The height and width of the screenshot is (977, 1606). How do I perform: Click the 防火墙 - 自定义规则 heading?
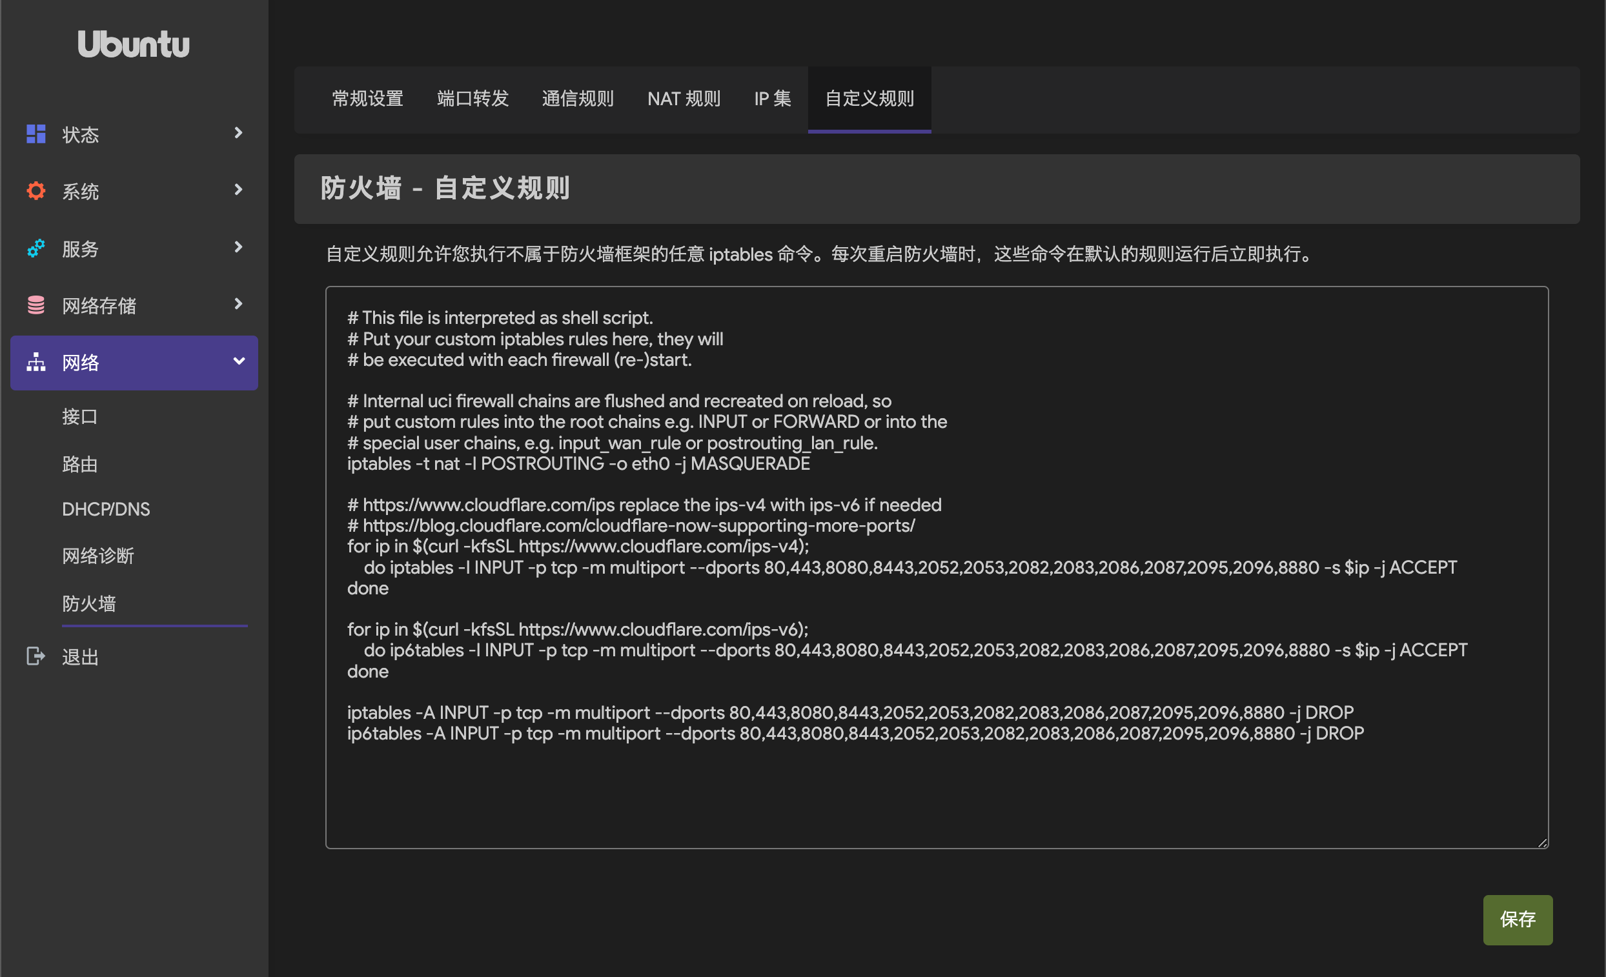pos(445,188)
